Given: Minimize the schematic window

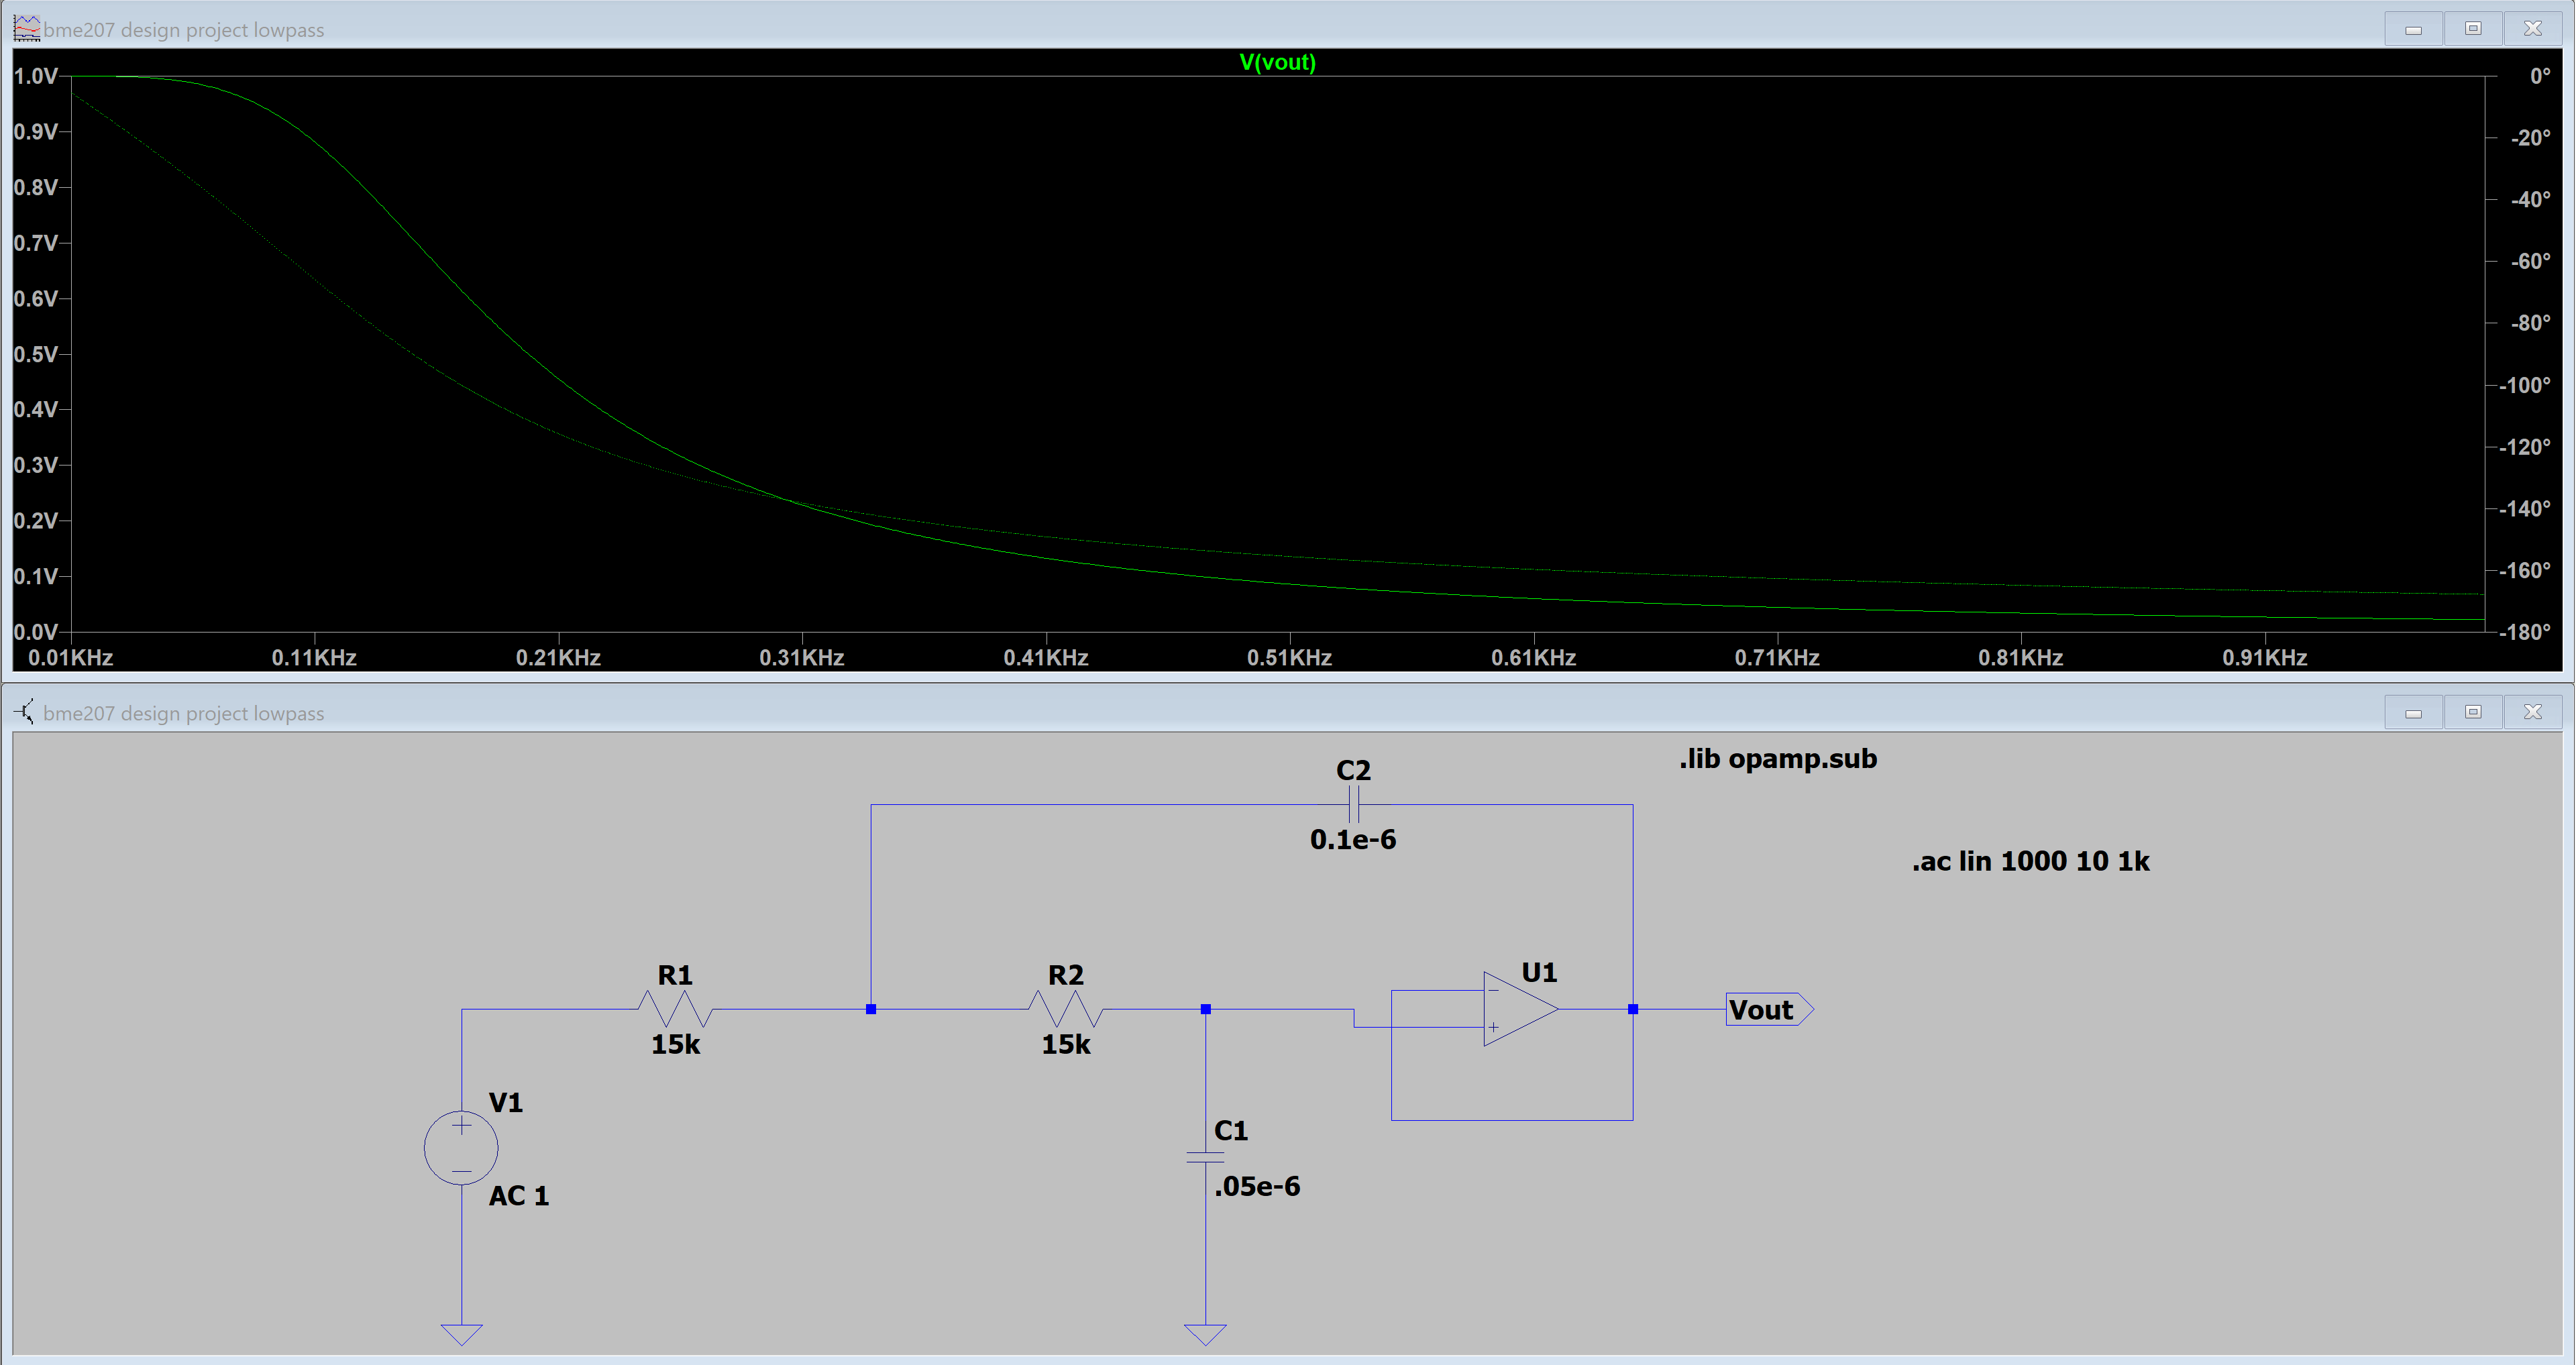Looking at the screenshot, I should pyautogui.click(x=2413, y=712).
